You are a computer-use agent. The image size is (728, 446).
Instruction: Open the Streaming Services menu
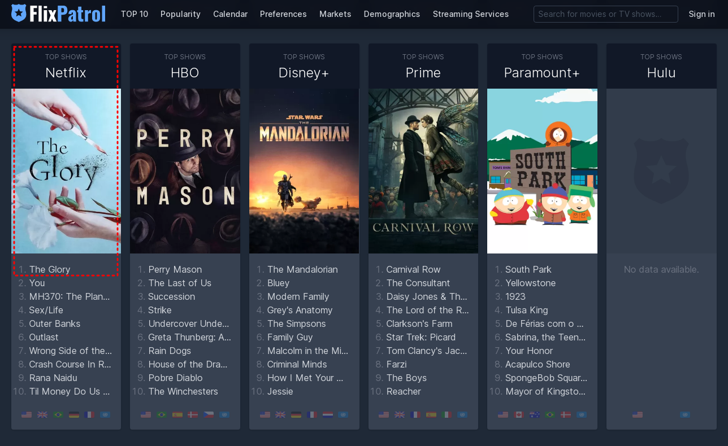tap(471, 14)
